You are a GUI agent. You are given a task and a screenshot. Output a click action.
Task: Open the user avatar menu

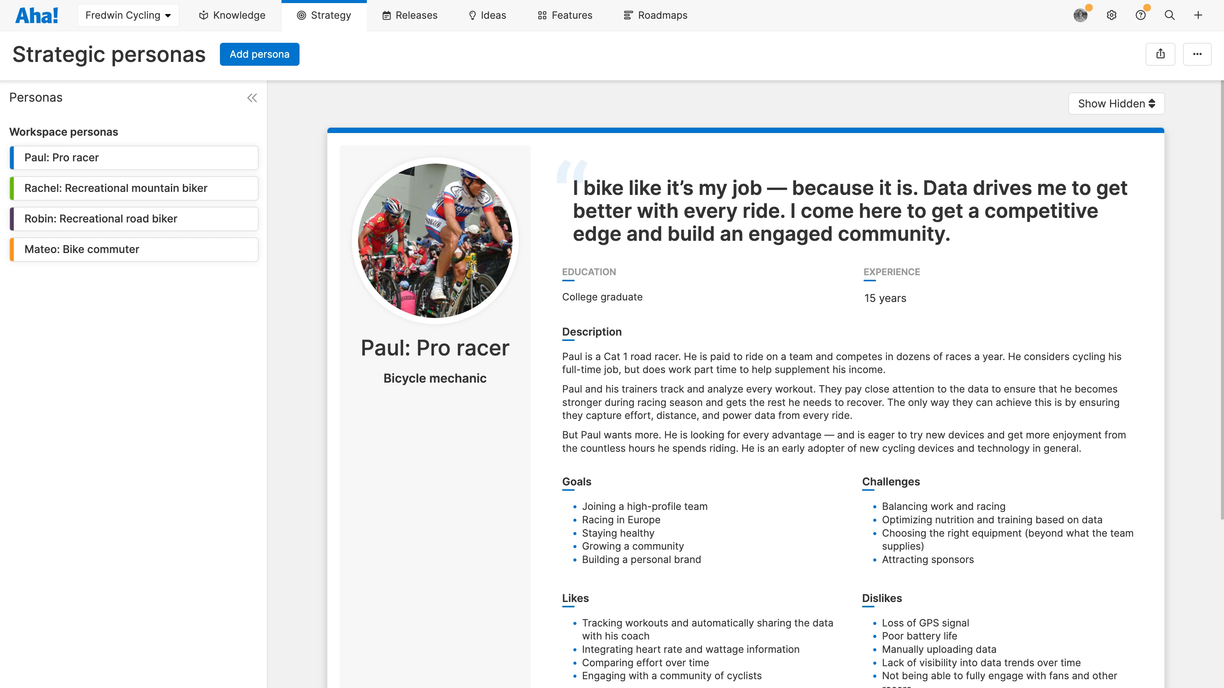tap(1080, 15)
